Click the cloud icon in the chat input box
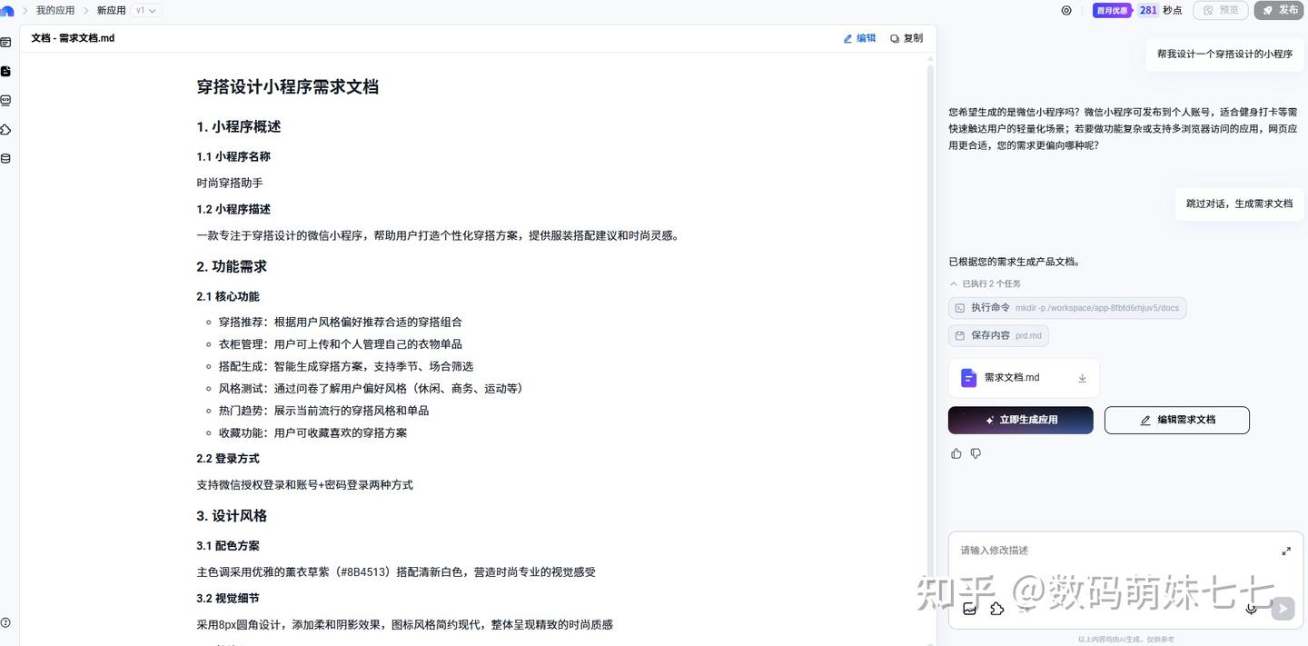 pos(996,609)
